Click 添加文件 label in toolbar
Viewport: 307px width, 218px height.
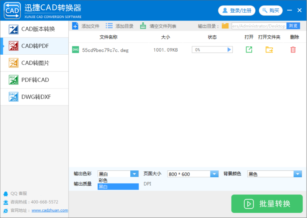(90, 26)
